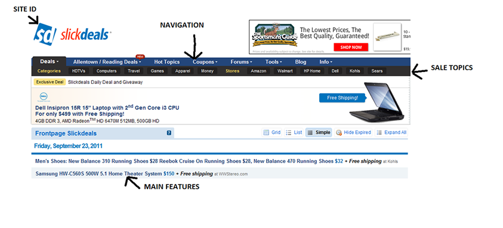
Task: Toggle Hide Expired deals
Action: [x=353, y=132]
